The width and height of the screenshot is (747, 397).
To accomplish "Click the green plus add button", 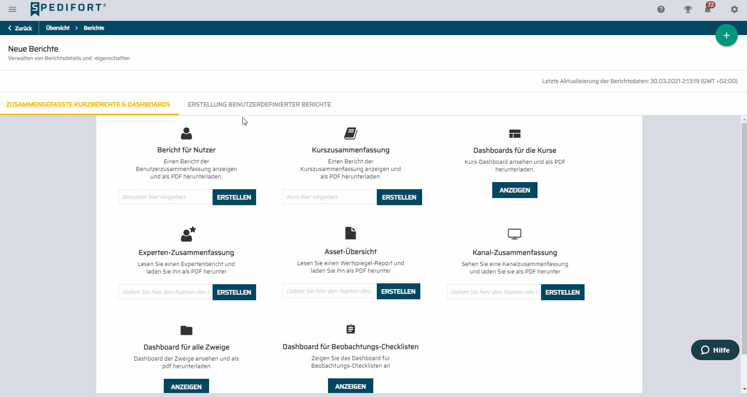I will 726,35.
